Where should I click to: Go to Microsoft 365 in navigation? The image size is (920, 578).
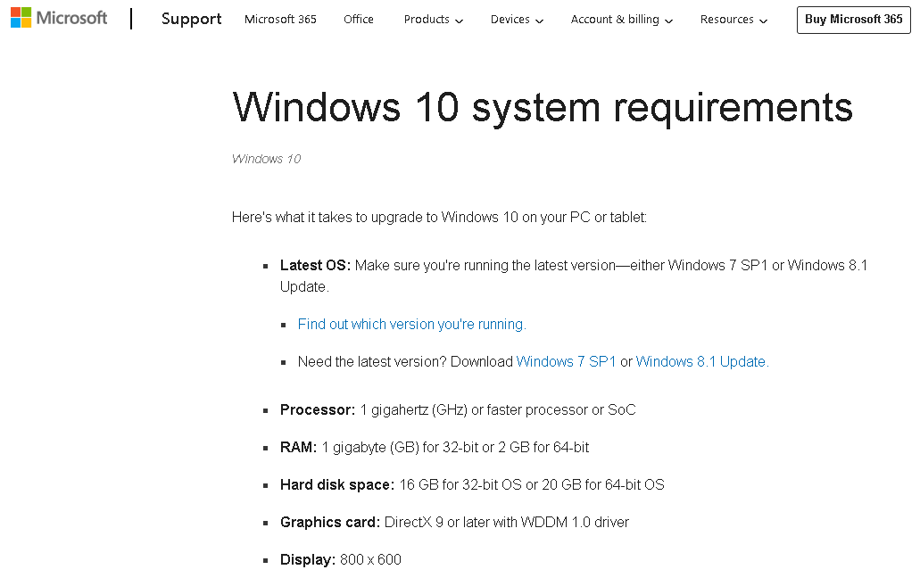pyautogui.click(x=280, y=20)
